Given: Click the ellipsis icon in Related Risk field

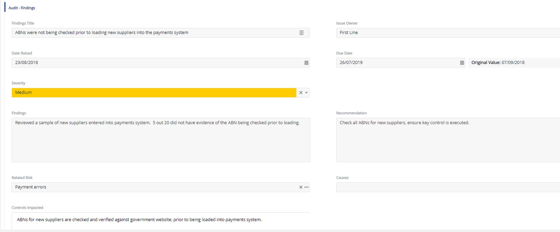Looking at the screenshot, I should click(x=307, y=187).
